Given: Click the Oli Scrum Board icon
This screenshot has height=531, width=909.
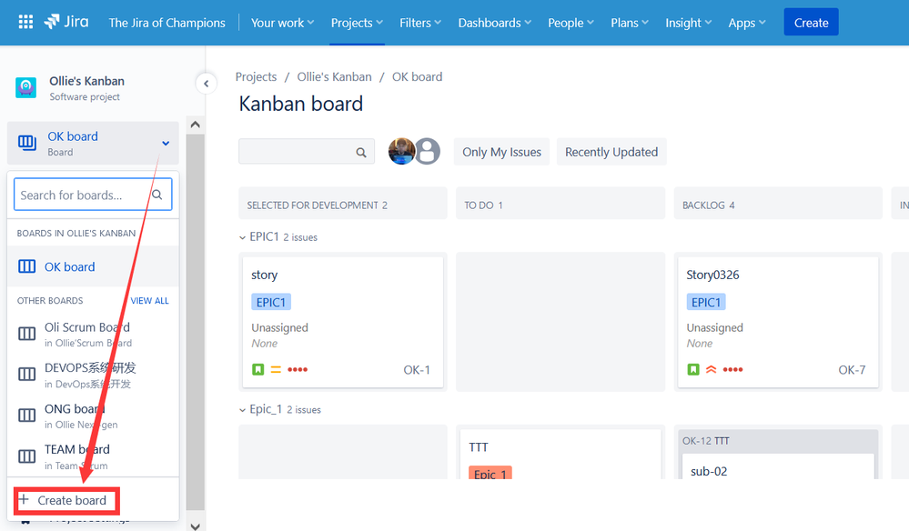Looking at the screenshot, I should tap(26, 334).
